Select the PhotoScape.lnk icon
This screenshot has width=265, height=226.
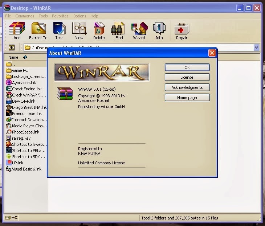point(8,132)
